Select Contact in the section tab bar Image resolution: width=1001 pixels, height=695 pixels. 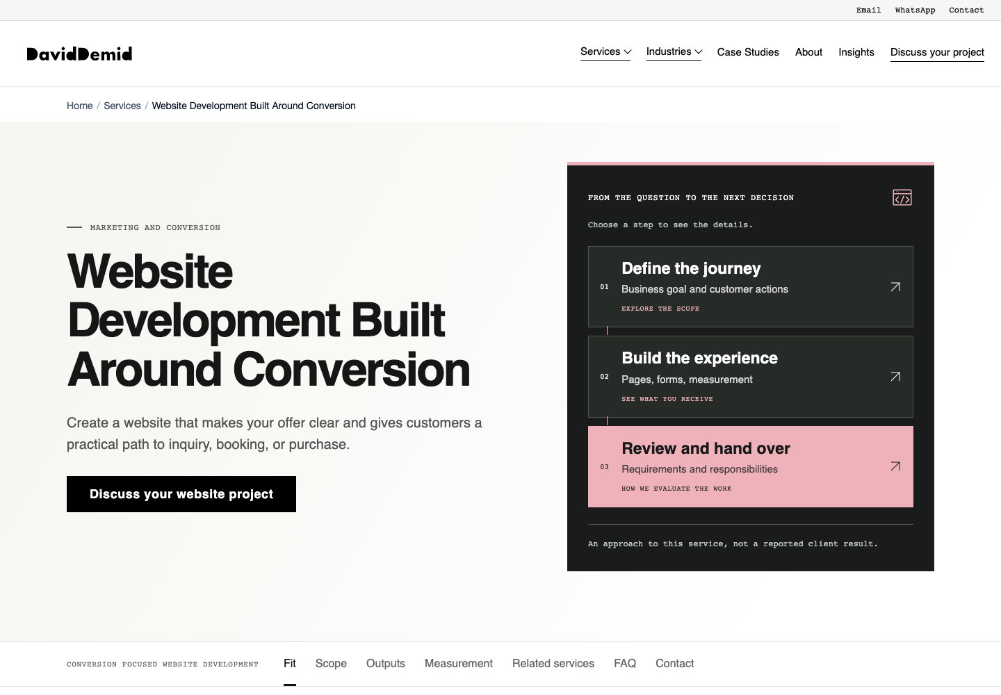pyautogui.click(x=675, y=664)
